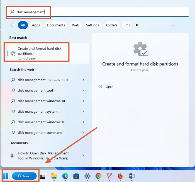Expand the 'disk management system' chevron

[x=83, y=111]
